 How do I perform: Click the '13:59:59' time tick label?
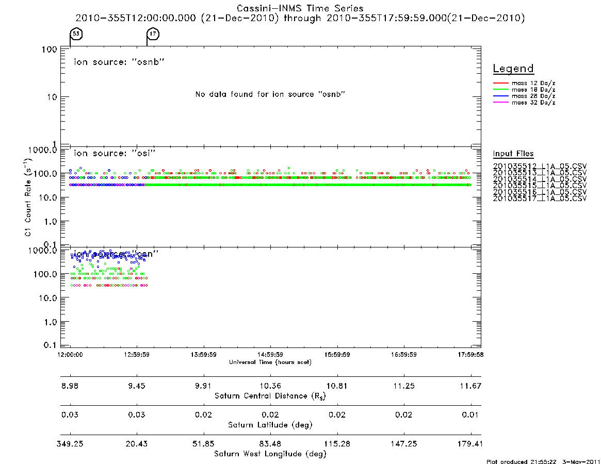pos(204,355)
